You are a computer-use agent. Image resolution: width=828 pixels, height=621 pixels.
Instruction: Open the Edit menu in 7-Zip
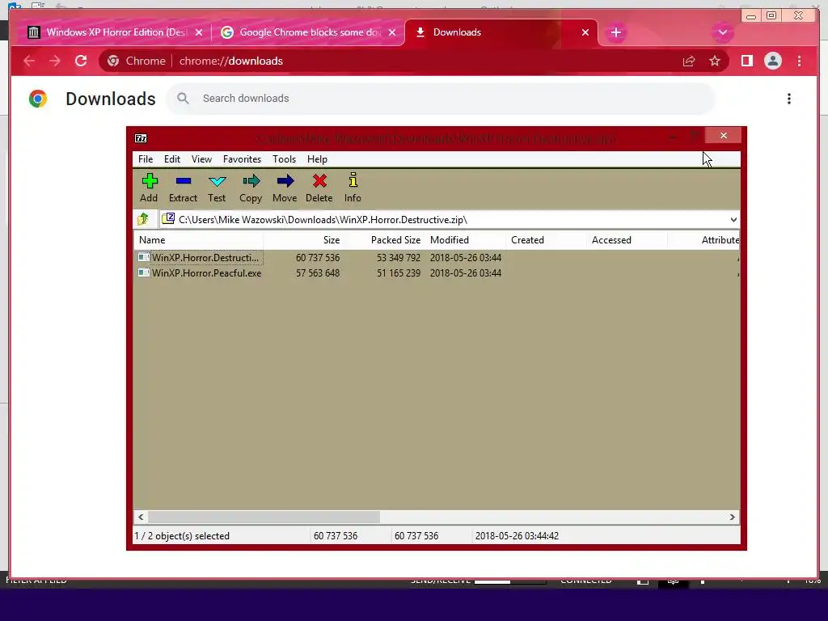172,159
